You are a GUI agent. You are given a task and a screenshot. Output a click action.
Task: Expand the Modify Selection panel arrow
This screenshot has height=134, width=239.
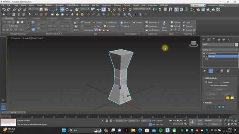point(62,34)
